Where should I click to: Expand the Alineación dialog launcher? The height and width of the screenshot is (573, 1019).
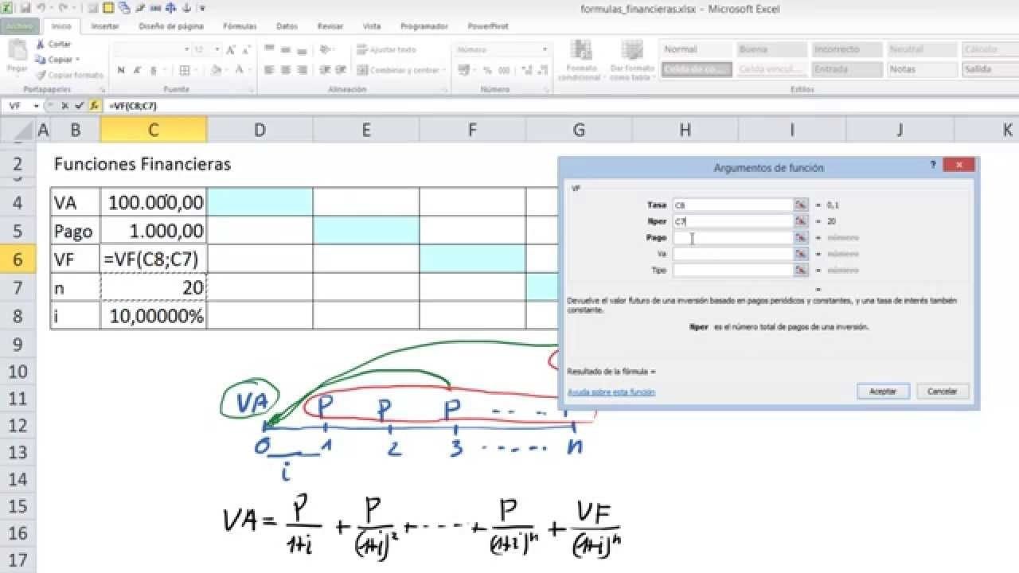pos(444,90)
